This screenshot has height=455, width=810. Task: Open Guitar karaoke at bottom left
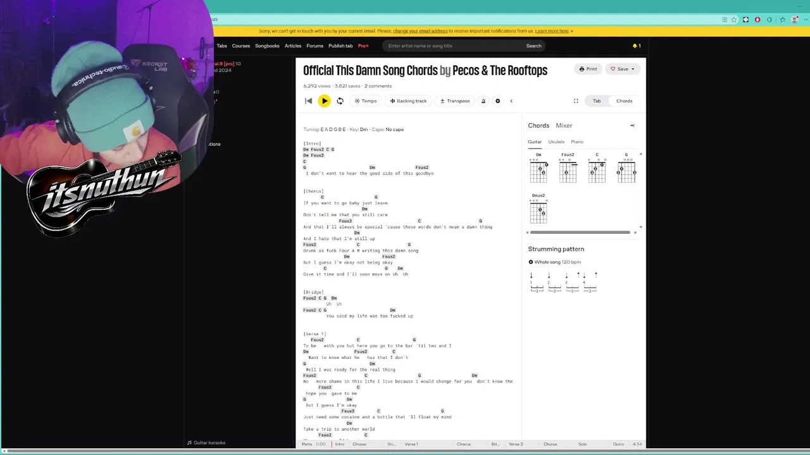coord(206,443)
